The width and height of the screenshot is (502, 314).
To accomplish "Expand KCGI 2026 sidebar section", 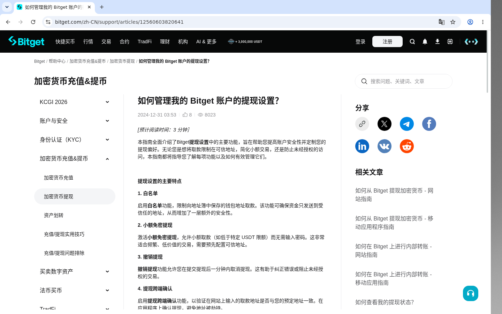I will [75, 102].
